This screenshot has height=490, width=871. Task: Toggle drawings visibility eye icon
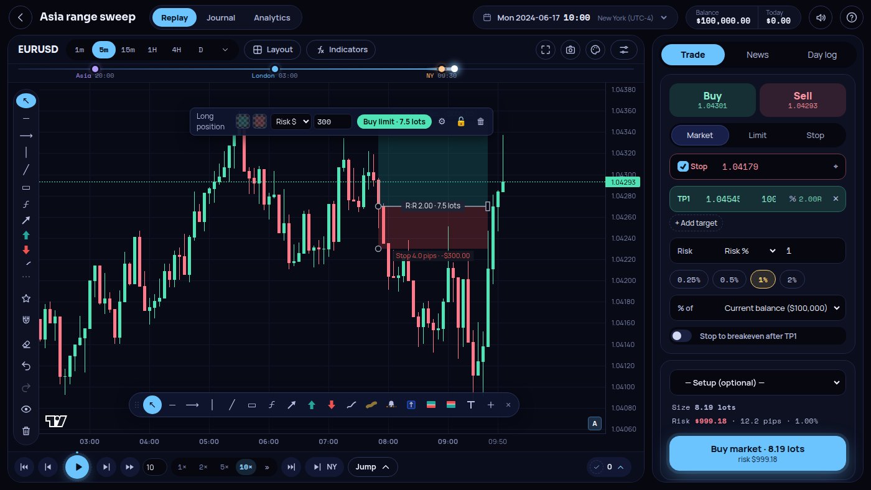point(26,409)
